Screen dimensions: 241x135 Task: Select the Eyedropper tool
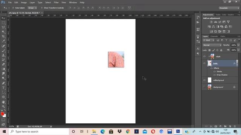(3, 41)
